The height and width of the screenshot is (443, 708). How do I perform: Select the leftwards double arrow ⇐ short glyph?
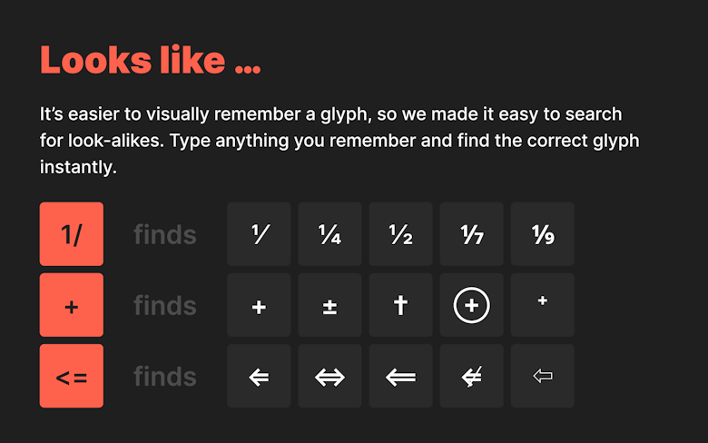click(259, 376)
